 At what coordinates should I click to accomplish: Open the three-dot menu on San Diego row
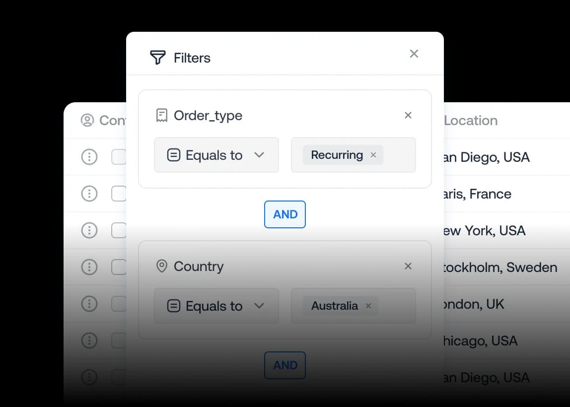click(x=89, y=157)
